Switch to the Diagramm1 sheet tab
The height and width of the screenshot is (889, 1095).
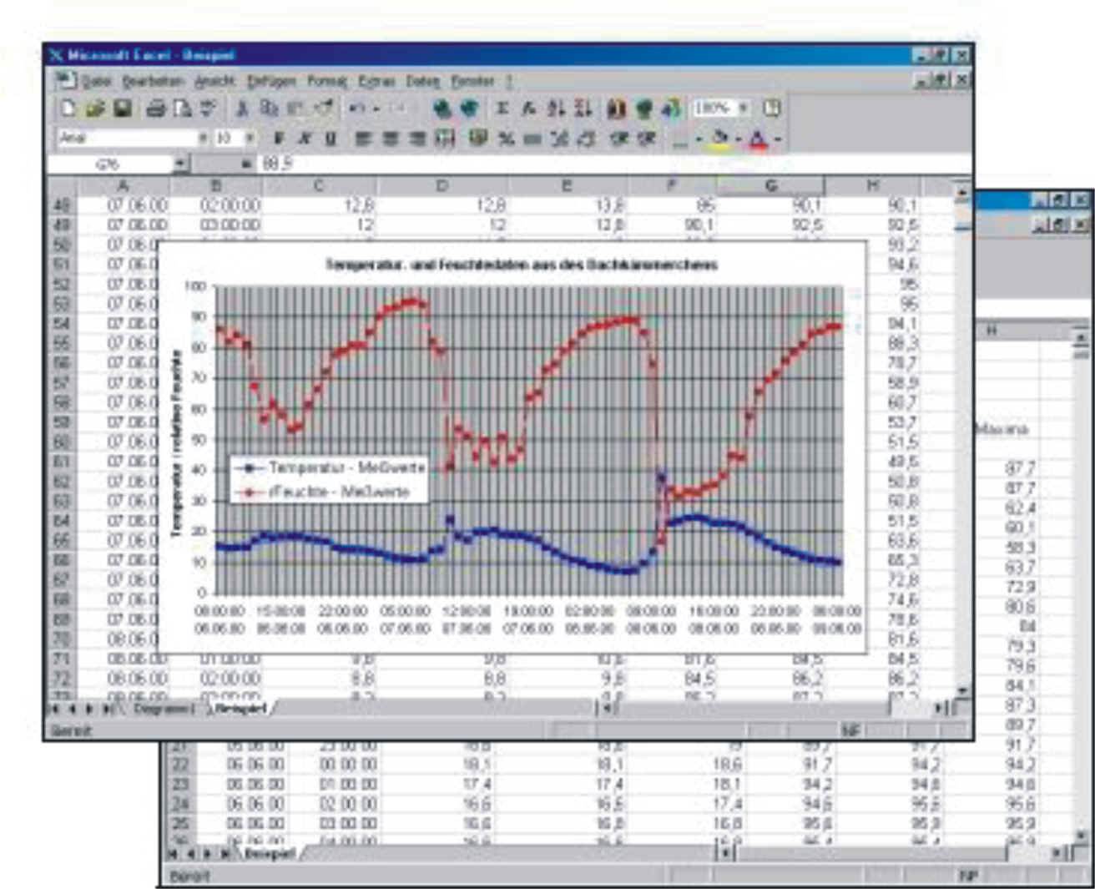pyautogui.click(x=164, y=709)
